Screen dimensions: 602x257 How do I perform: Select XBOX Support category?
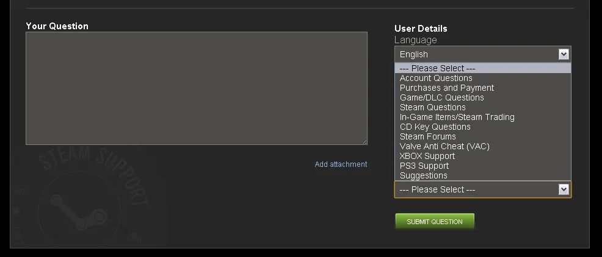427,156
